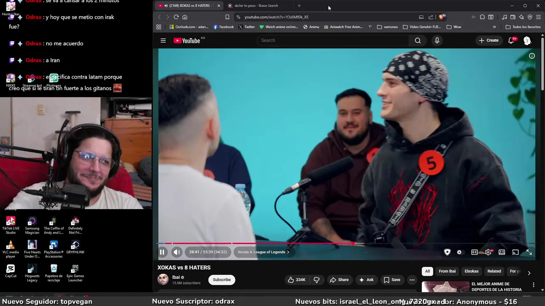Open 'Todos los favoritos' folder
Viewport: 545px width, 306px height.
523,27
